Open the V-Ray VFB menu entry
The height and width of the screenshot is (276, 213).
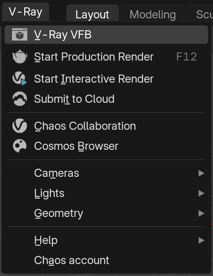[x=106, y=34]
